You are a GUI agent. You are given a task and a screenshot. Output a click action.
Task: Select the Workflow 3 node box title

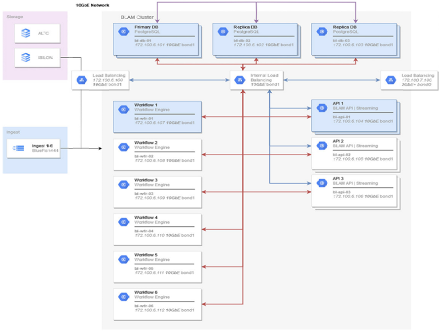146,180
